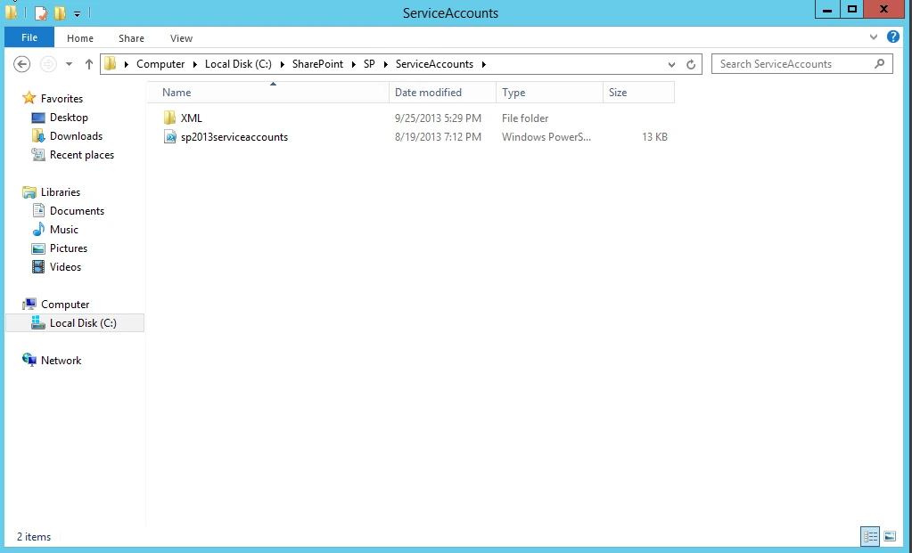
Task: Click SharePoint in the address bar
Action: [317, 64]
